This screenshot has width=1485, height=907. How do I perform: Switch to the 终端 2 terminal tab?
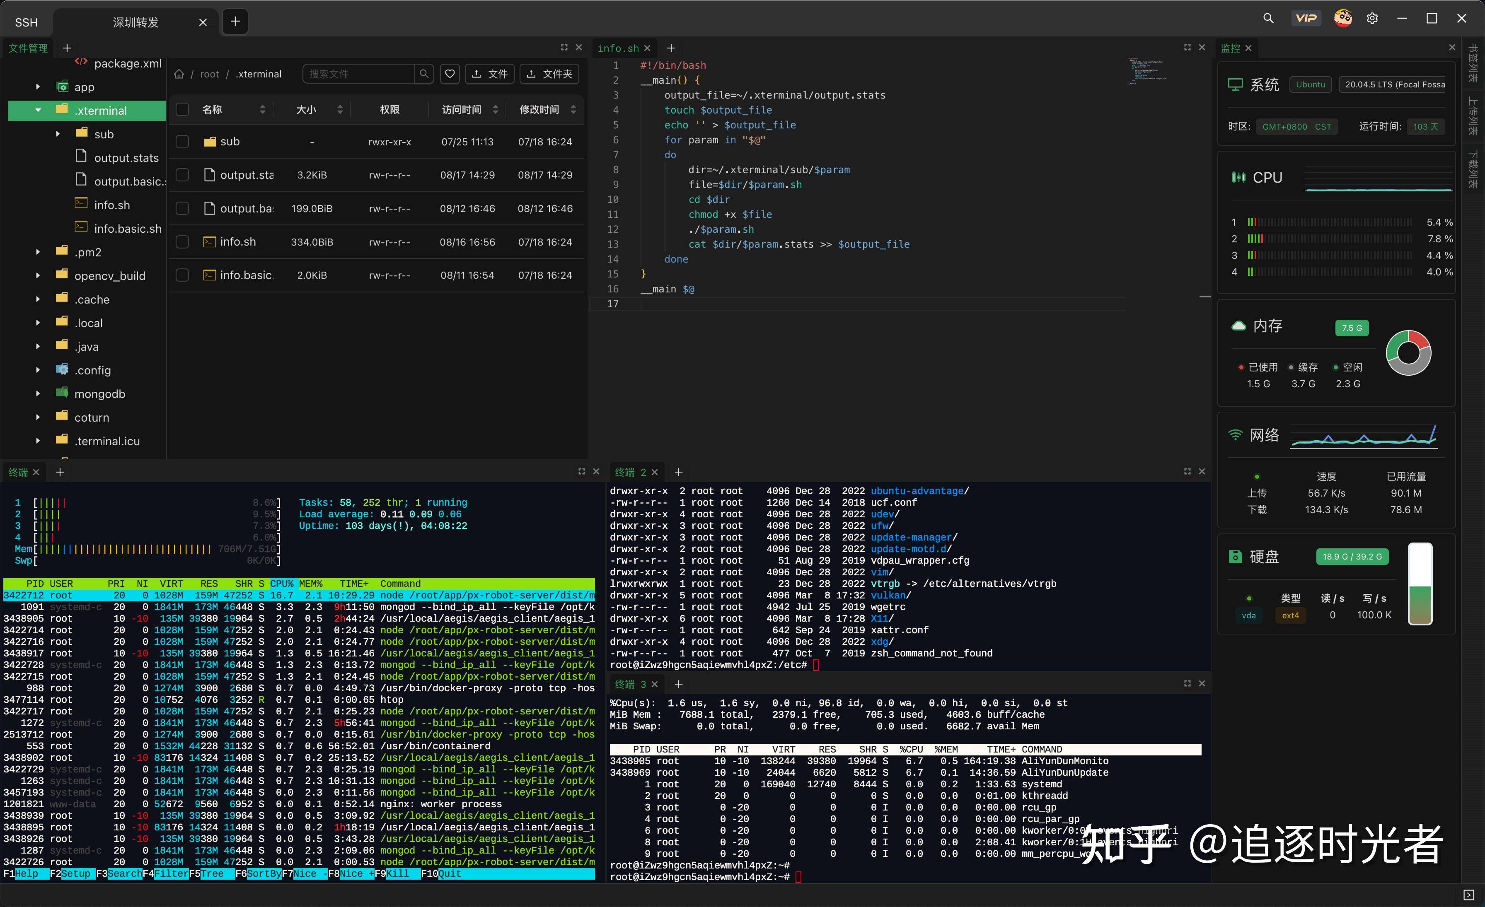[630, 472]
